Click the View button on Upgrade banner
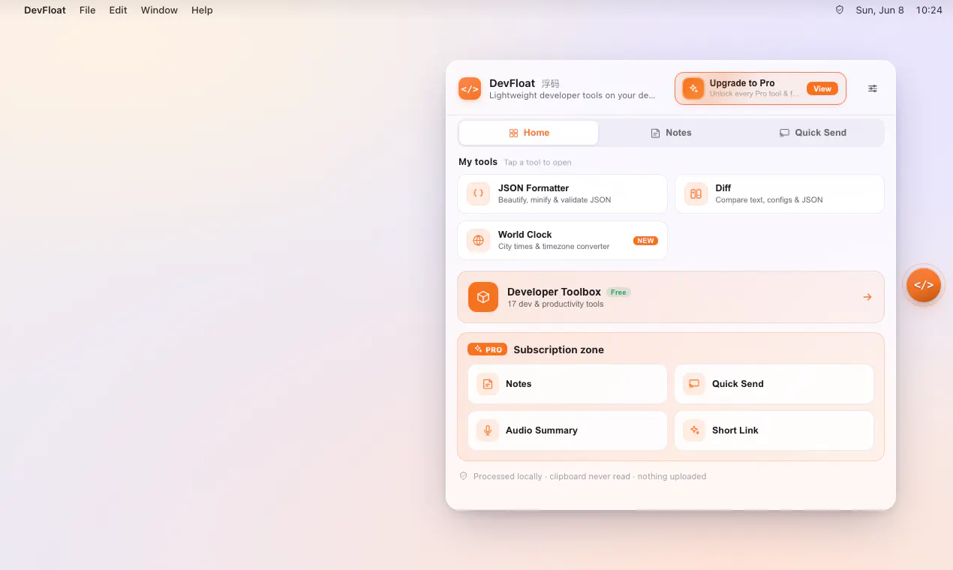This screenshot has width=953, height=570. [822, 88]
